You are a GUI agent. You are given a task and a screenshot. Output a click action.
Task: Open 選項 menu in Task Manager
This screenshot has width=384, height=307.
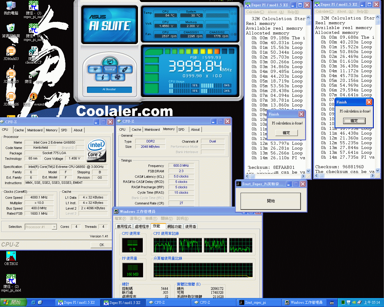click(135, 219)
